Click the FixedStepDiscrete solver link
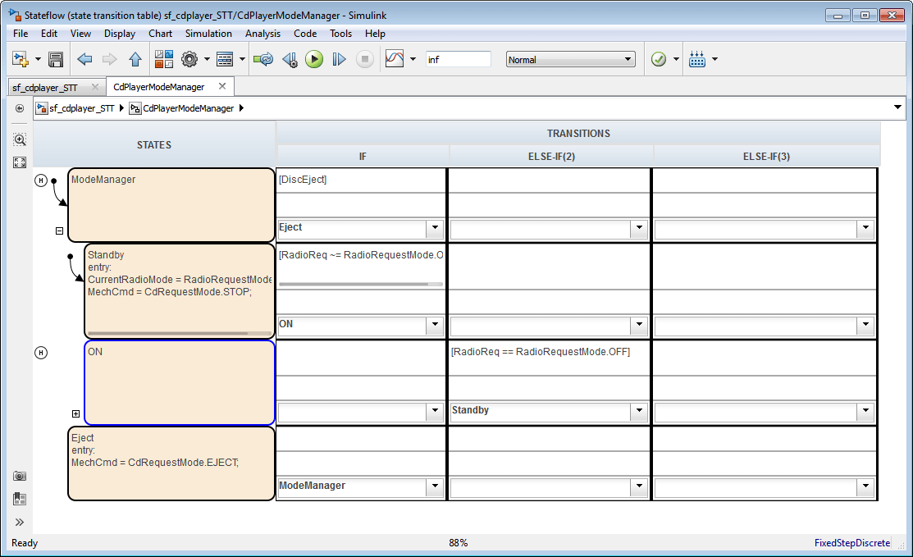This screenshot has height=557, width=913. tap(851, 543)
